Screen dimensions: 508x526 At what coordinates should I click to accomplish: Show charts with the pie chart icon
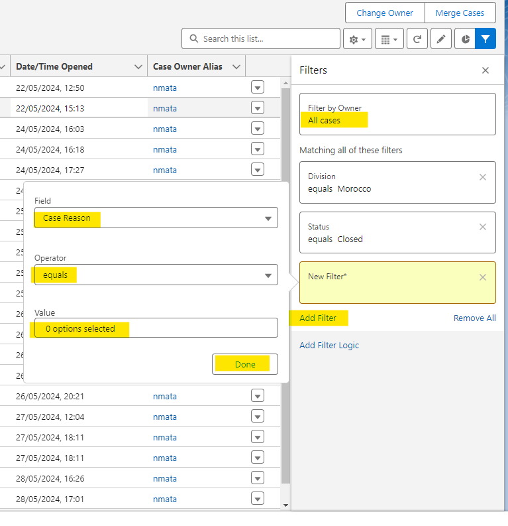[x=465, y=39]
